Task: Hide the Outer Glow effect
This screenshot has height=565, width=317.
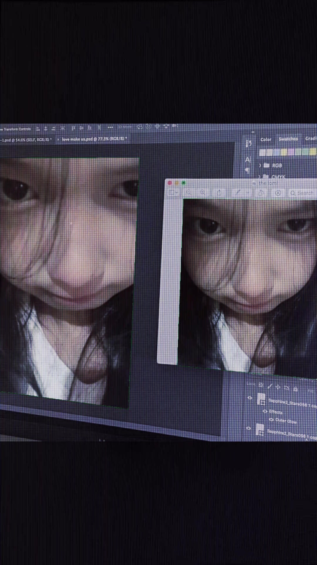Action: (x=271, y=420)
